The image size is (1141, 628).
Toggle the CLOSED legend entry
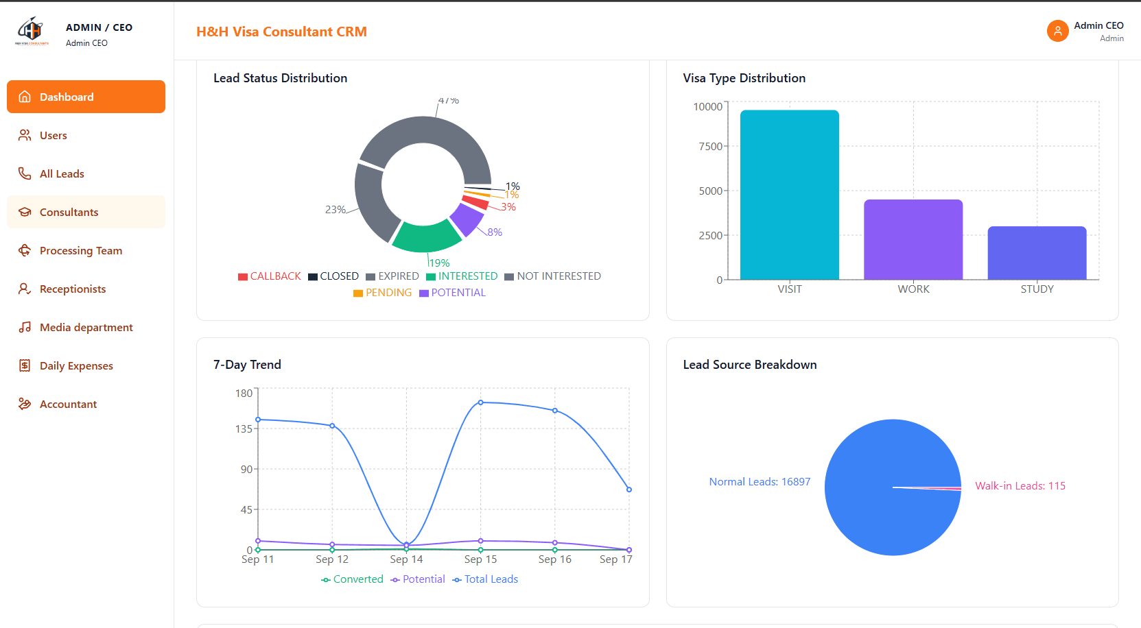[333, 276]
